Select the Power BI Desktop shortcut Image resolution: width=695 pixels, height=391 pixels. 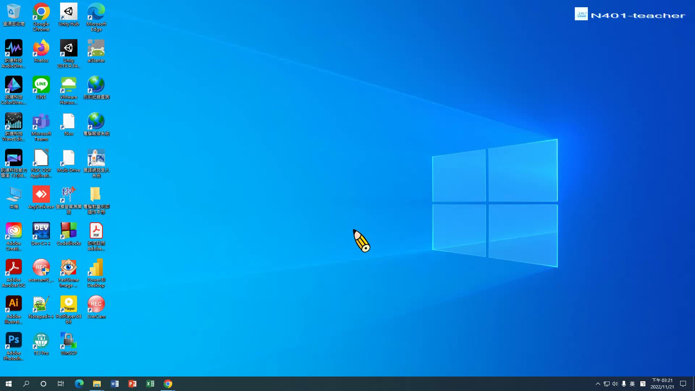pos(96,273)
